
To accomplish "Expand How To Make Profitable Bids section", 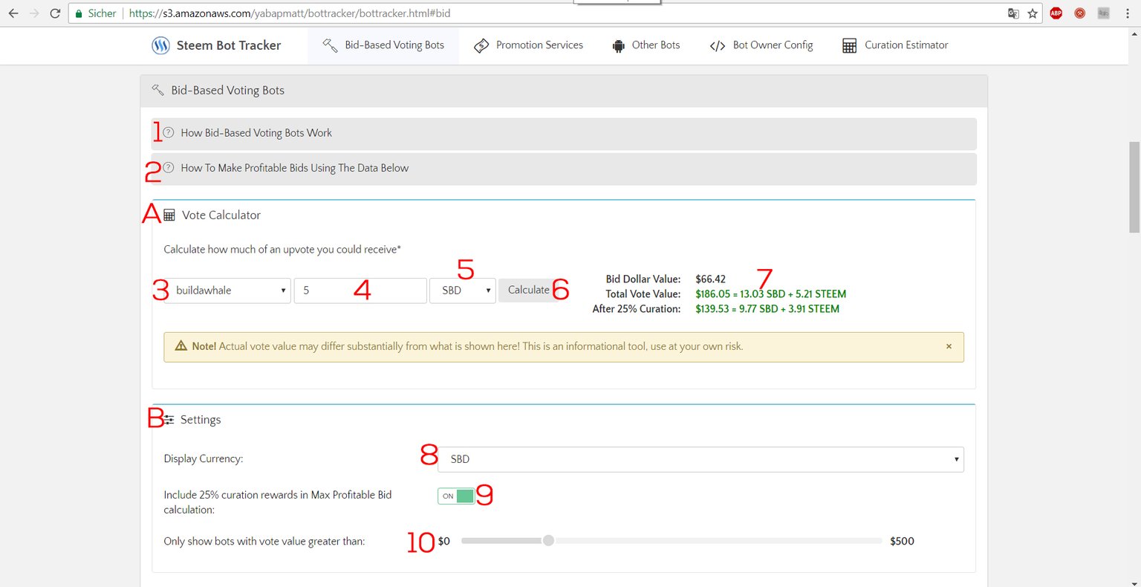I will [564, 168].
